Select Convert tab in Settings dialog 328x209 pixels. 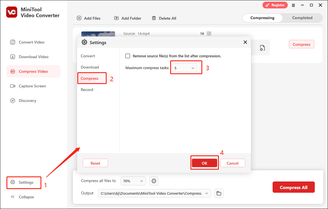pyautogui.click(x=88, y=56)
